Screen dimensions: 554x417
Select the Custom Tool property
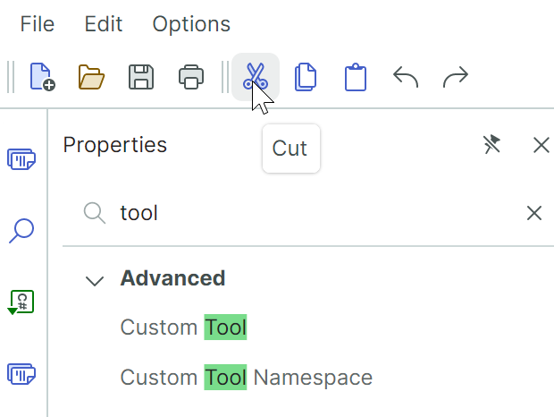pyautogui.click(x=183, y=328)
